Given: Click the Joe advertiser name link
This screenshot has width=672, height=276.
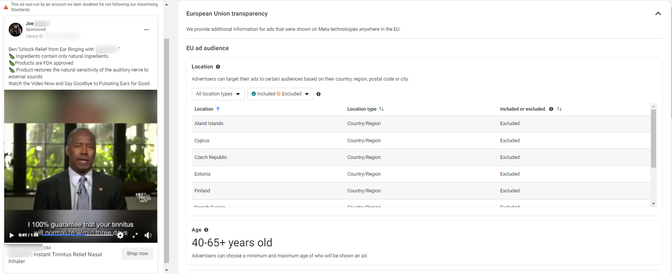Looking at the screenshot, I should pos(30,24).
